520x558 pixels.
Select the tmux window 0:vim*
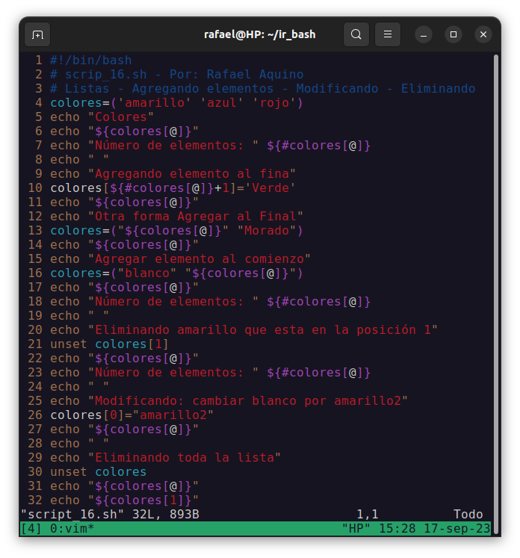(72, 529)
